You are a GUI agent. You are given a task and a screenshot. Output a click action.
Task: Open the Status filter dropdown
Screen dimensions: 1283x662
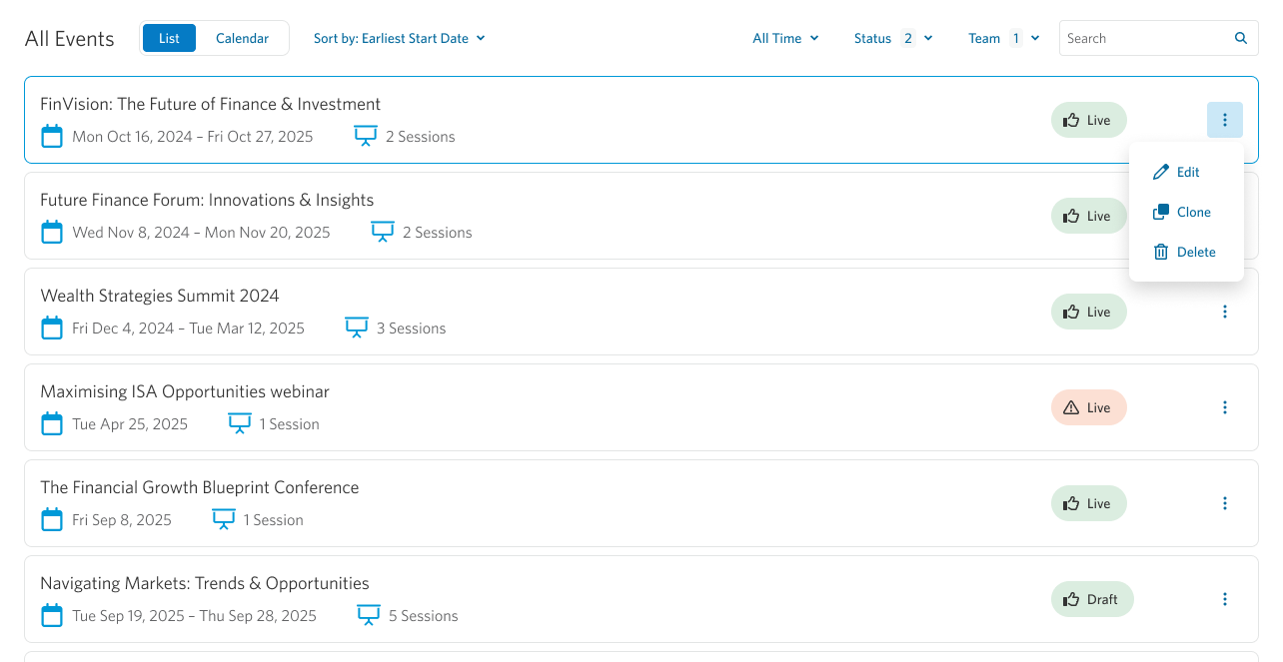point(892,38)
